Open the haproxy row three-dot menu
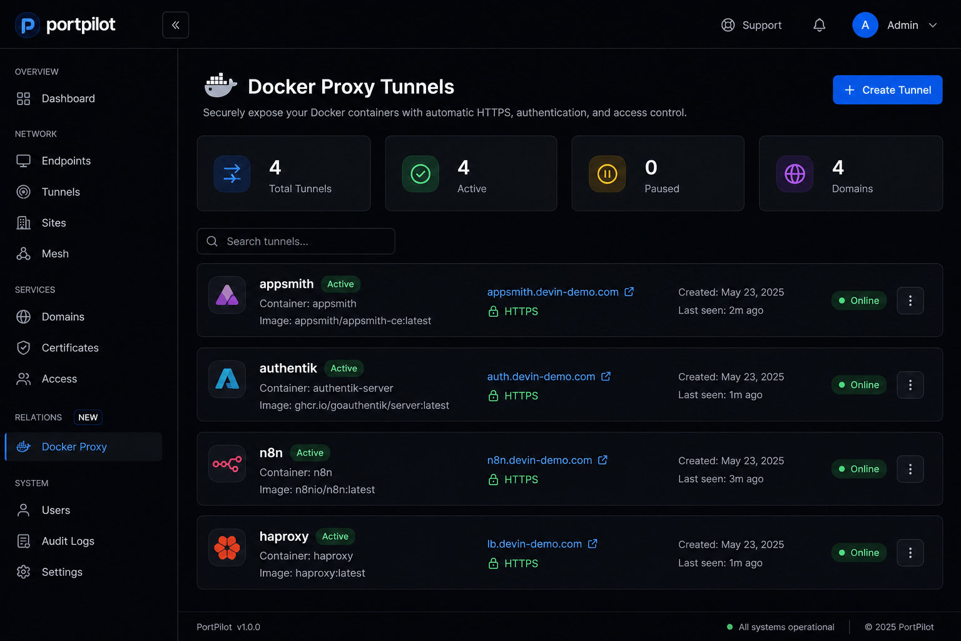This screenshot has width=961, height=641. click(x=910, y=553)
